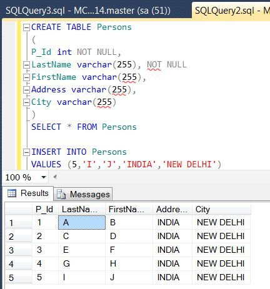
Task: Collapse the CREATE TABLE Persons block
Action: click(x=26, y=27)
